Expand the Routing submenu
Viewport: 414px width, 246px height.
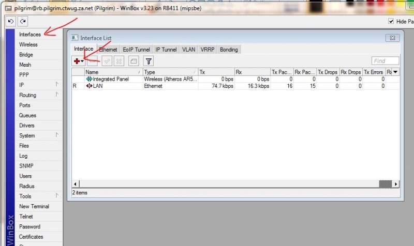tap(57, 95)
